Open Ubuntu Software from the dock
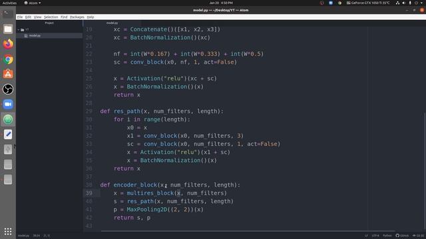 (x=8, y=74)
